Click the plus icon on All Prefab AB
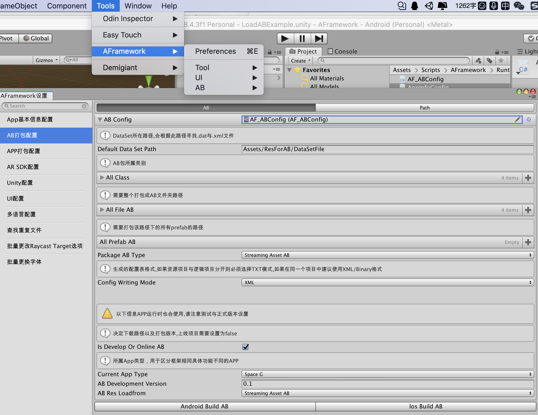The height and width of the screenshot is (415, 538). pos(528,242)
